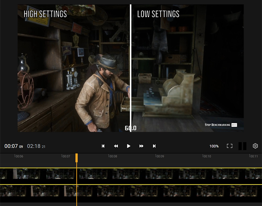
Task: Click the audio level meter bars
Action: [x=242, y=146]
